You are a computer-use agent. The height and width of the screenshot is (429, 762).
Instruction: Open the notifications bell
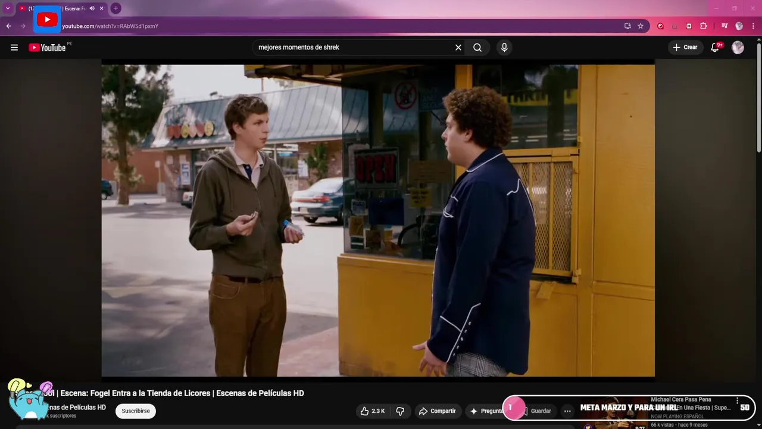click(x=715, y=48)
